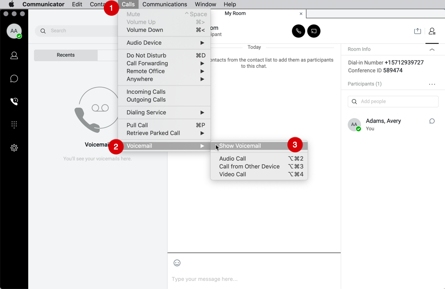
Task: Expand the Anywhere submenu
Action: coord(164,79)
